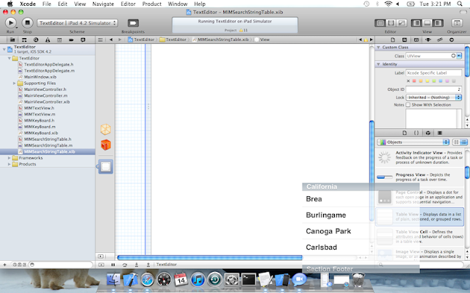
Task: Select the View object in dock
Action: 106,166
